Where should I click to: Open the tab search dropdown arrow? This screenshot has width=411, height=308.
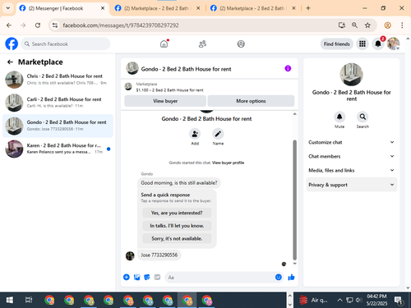8,8
